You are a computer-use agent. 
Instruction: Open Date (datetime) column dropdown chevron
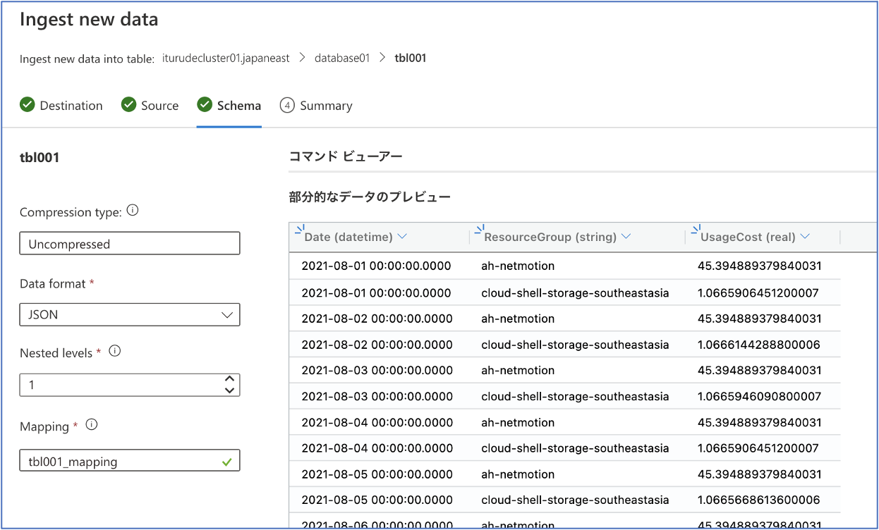[402, 237]
